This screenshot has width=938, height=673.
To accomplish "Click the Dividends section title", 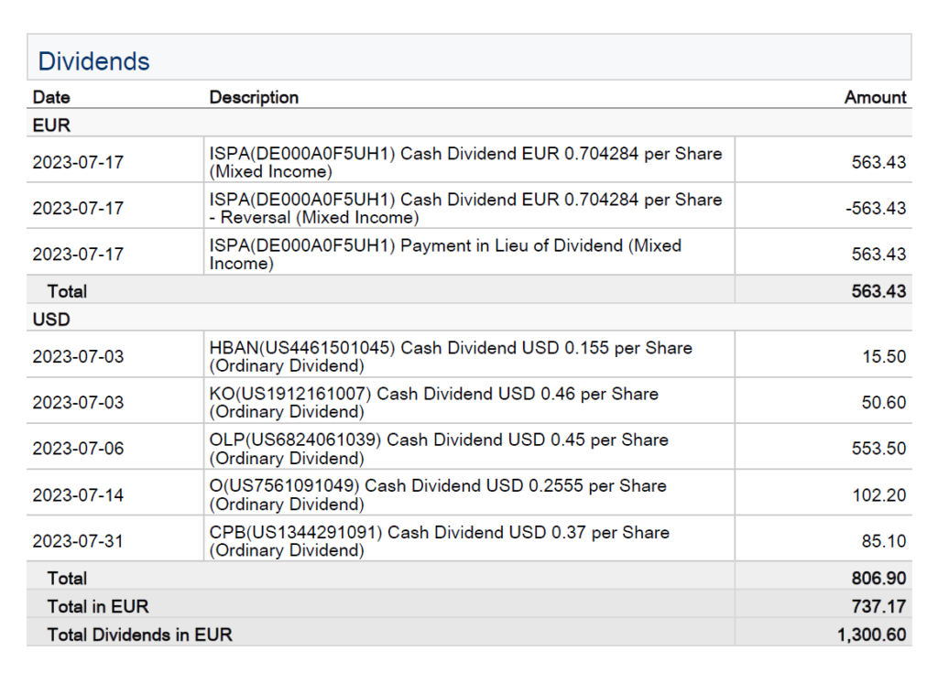I will 93,61.
